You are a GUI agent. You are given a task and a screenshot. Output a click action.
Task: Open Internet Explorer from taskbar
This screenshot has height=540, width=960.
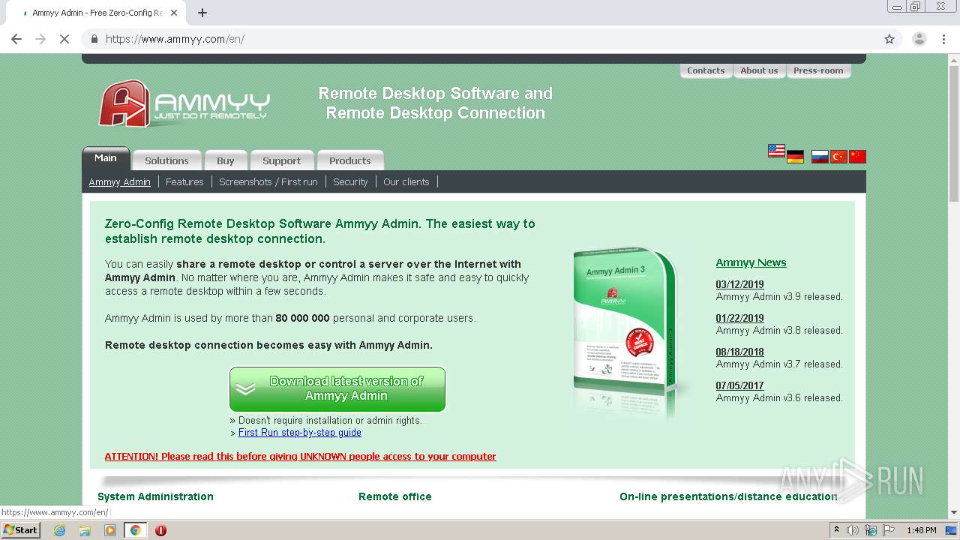pos(60,530)
